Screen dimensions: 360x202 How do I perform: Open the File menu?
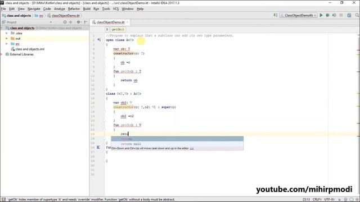coord(3,9)
